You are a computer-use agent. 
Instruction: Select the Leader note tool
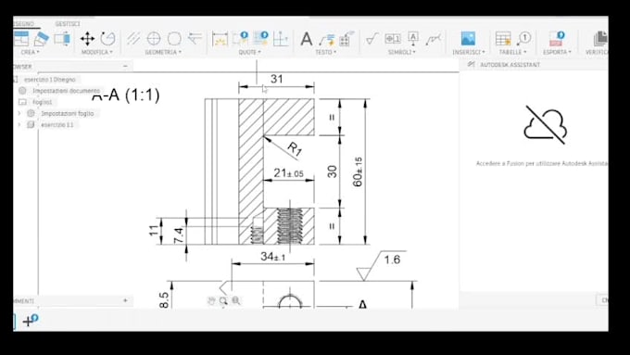click(327, 39)
